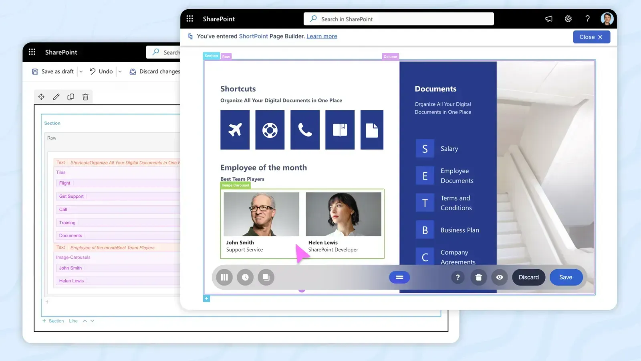The height and width of the screenshot is (361, 641).
Task: Click the move section up chevron
Action: (85, 321)
